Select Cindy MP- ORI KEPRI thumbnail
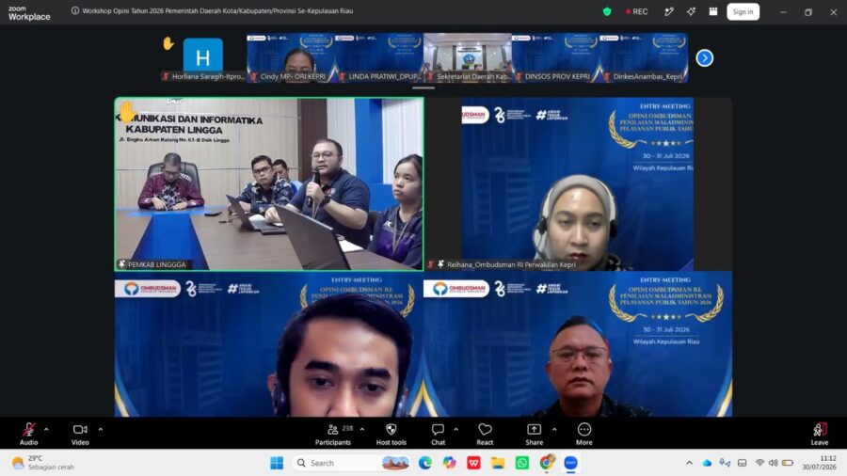This screenshot has width=847, height=476. tap(291, 57)
